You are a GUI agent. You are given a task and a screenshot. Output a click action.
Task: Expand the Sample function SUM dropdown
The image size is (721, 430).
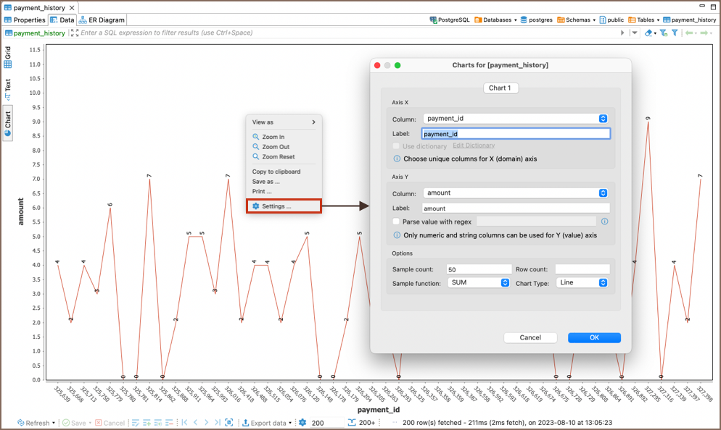coord(478,283)
